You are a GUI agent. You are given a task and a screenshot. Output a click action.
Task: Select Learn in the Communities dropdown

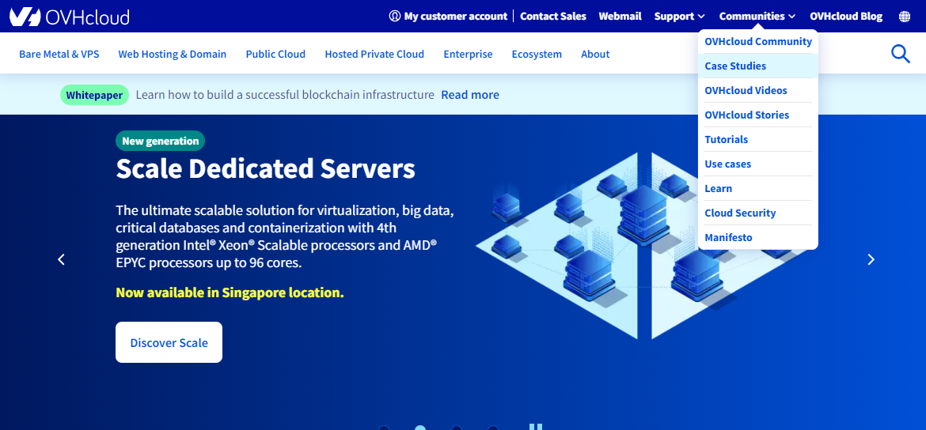758,189
